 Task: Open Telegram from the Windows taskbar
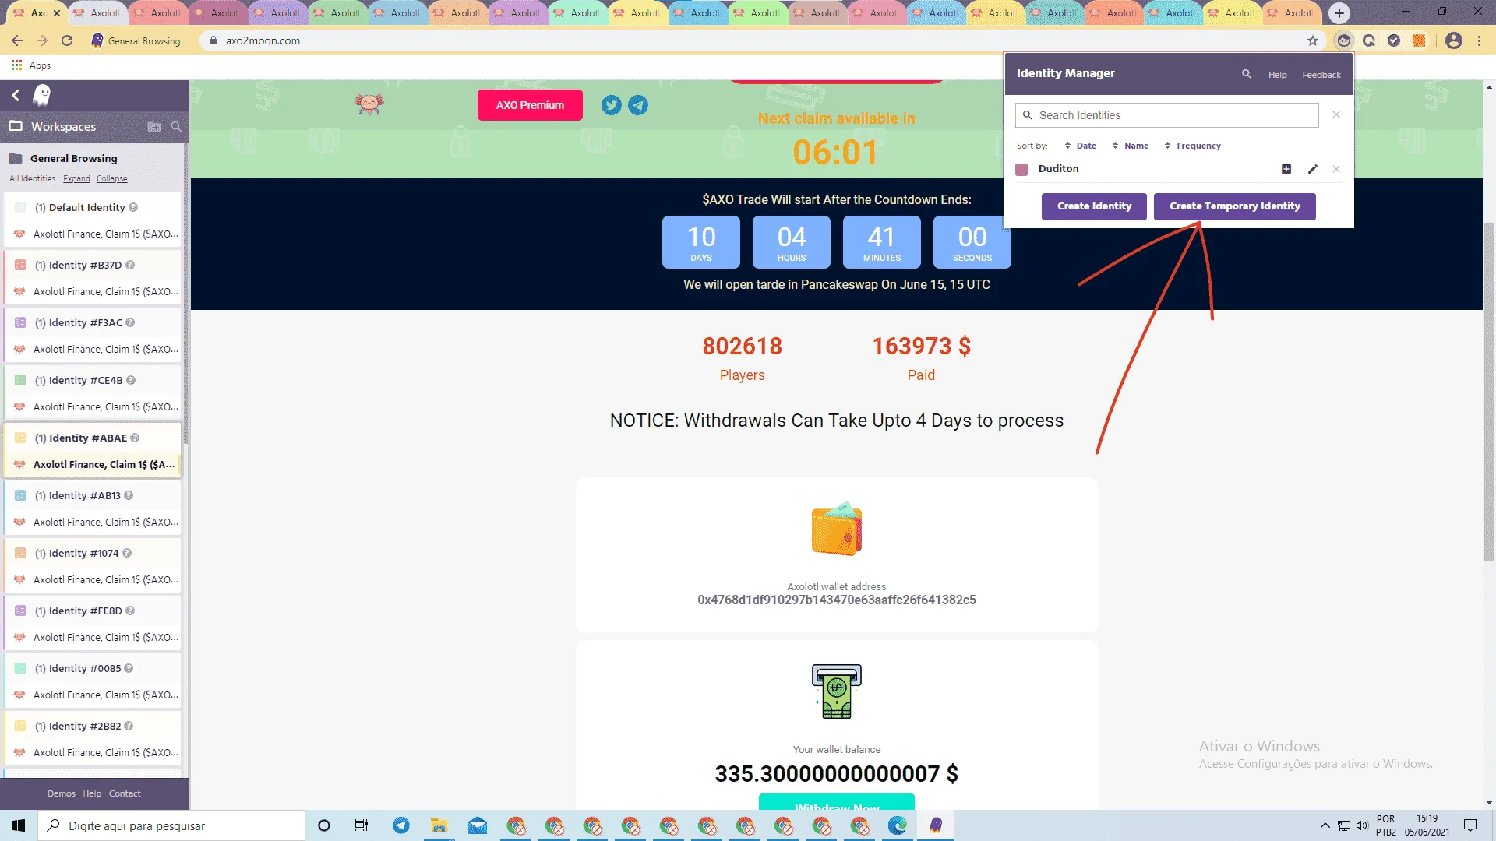pos(401,825)
